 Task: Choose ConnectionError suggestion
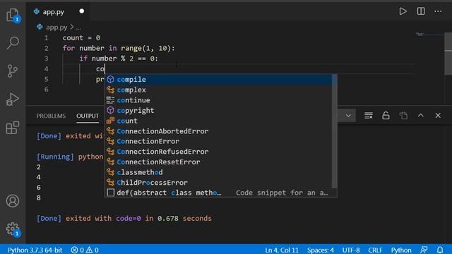click(218, 141)
